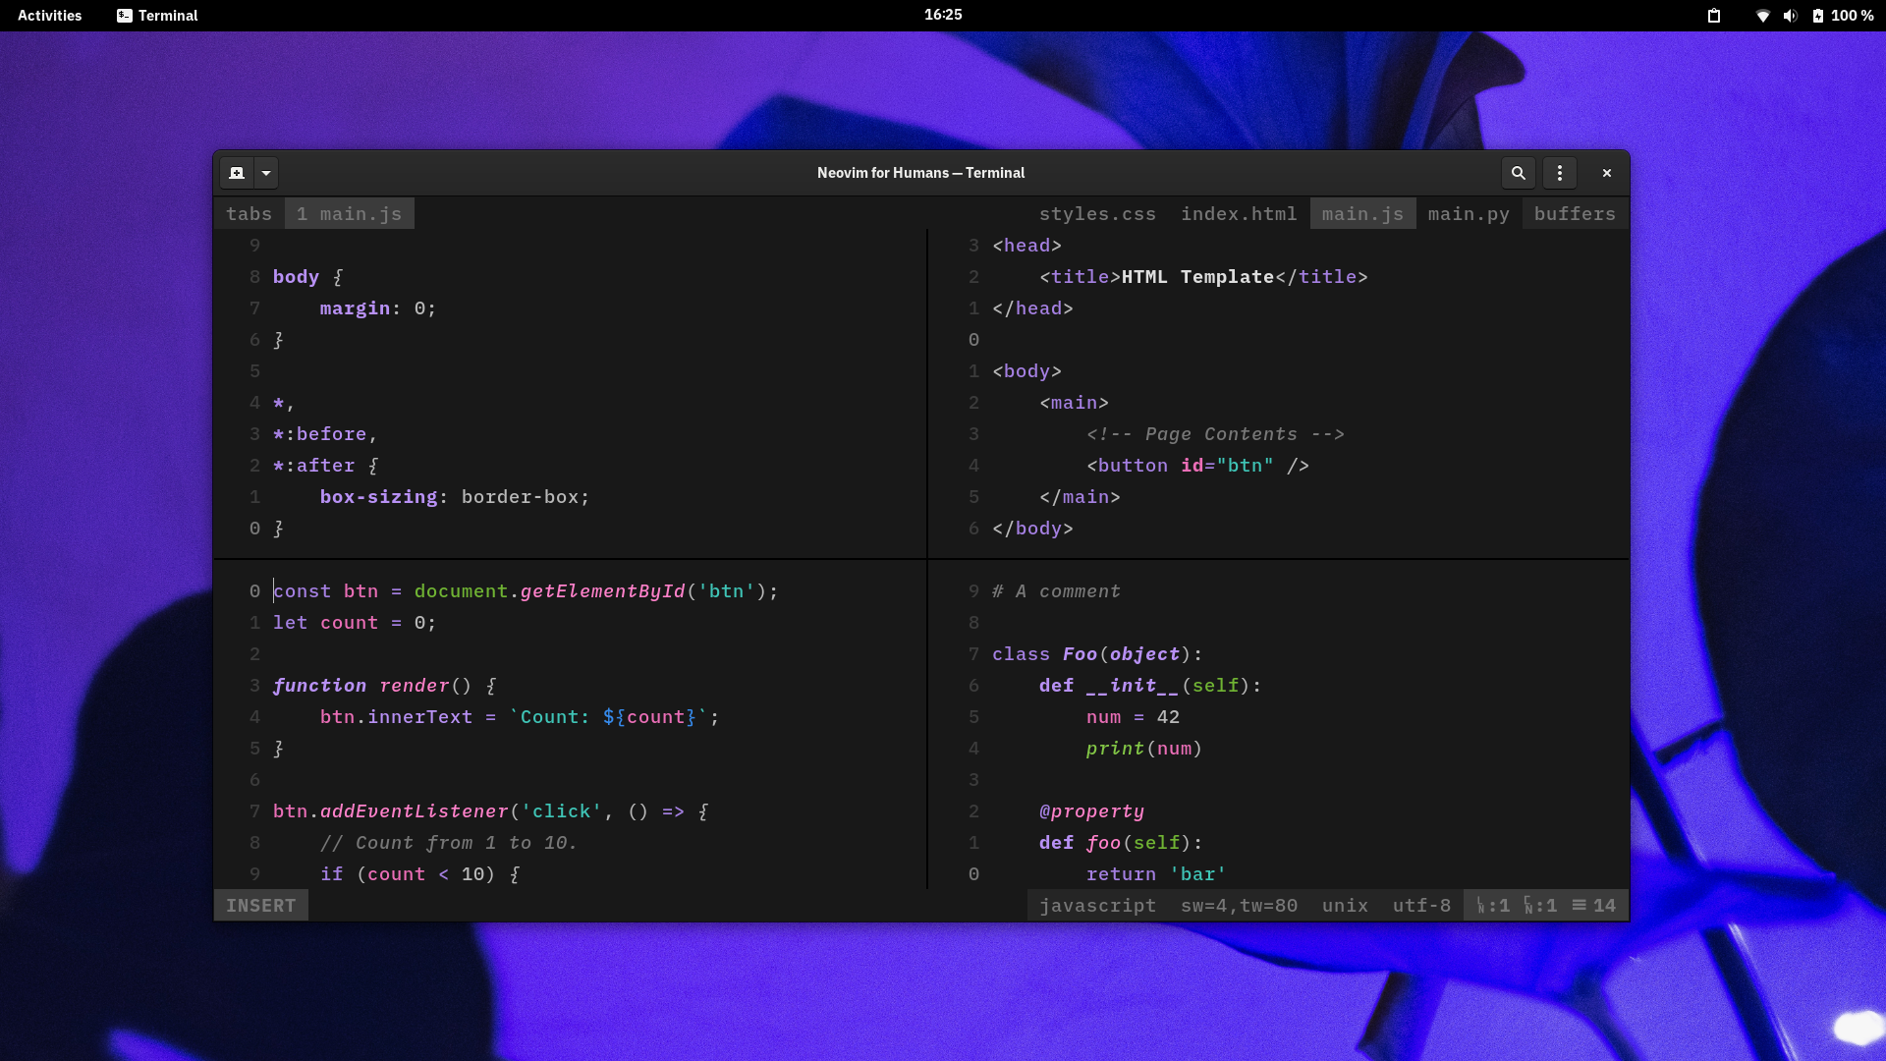
Task: Switch to index.html buffer tab
Action: point(1239,214)
